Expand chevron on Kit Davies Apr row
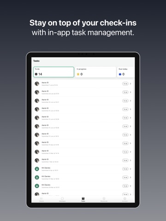Screen dimensions: 166x221 tap(130, 169)
